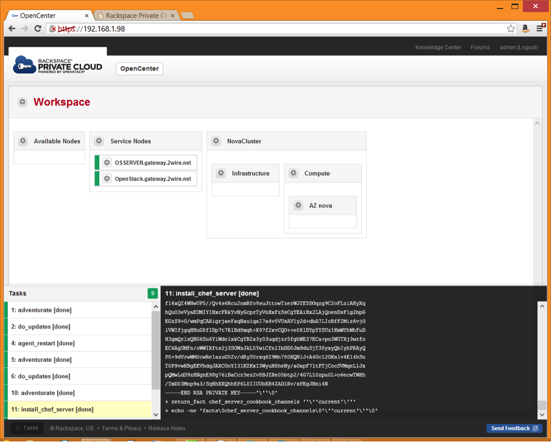The width and height of the screenshot is (551, 442).
Task: Open gear menu for OSSERVER.gateway.2wire.net
Action: point(107,163)
